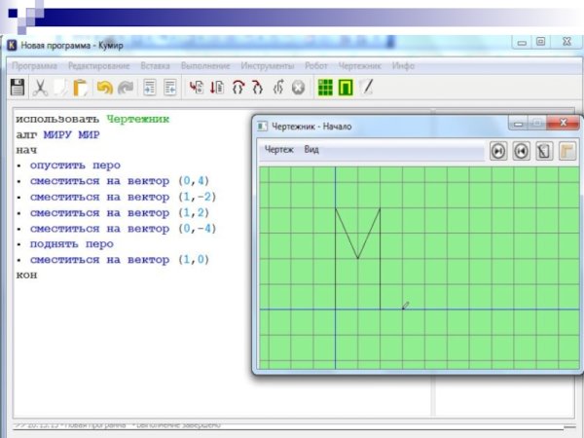Click code line 'поднять перо'
584x438 pixels.
point(71,244)
